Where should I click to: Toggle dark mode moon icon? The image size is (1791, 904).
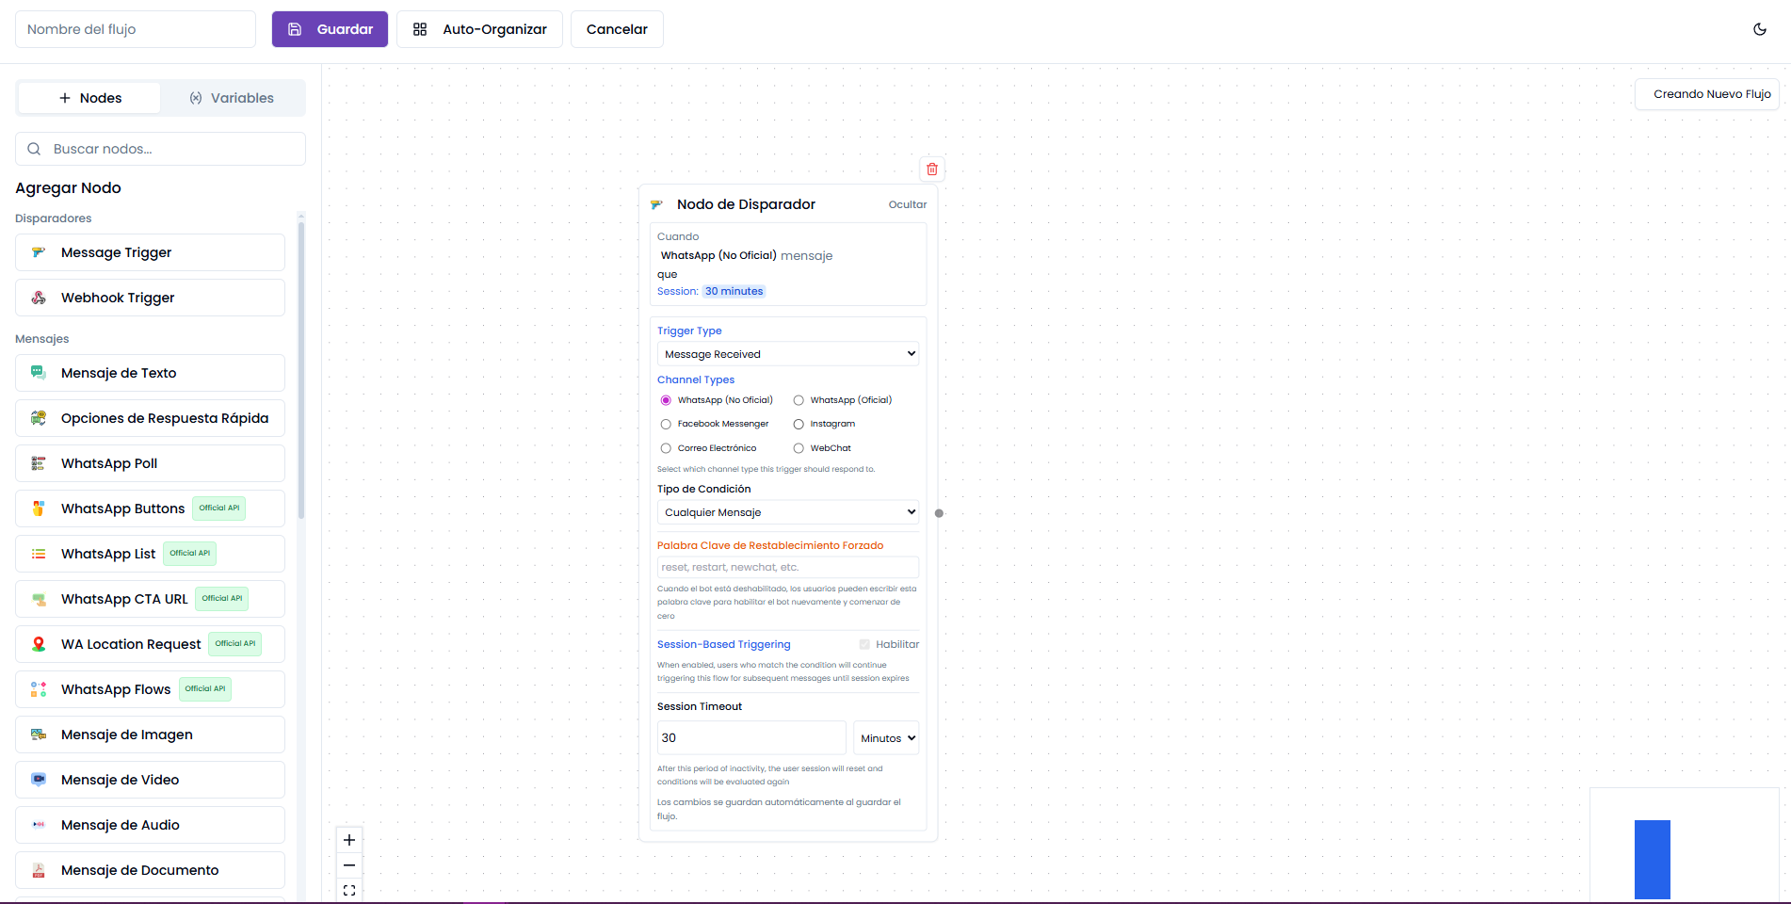coord(1759,29)
